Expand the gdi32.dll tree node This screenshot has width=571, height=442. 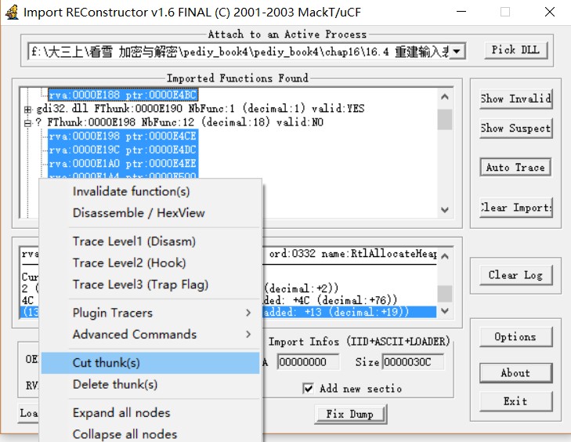click(x=28, y=109)
